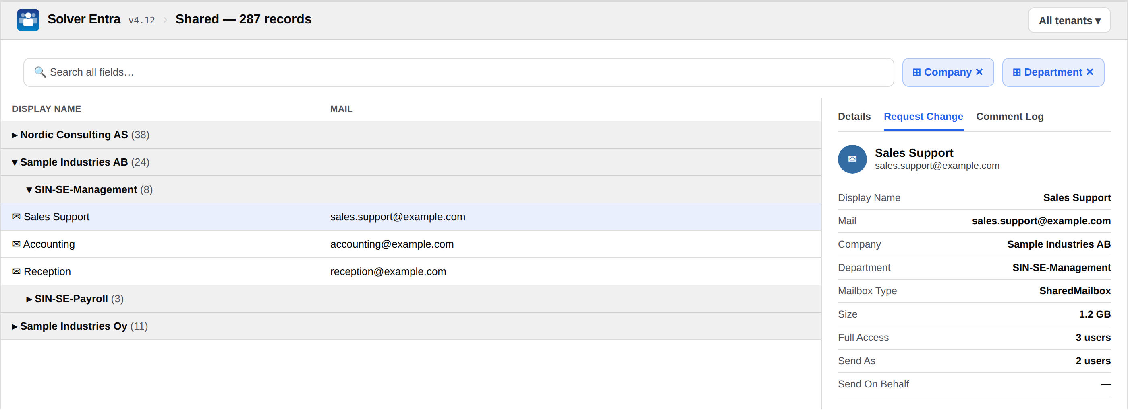1128x410 pixels.
Task: Click the Full Access value 3 users
Action: (1093, 337)
